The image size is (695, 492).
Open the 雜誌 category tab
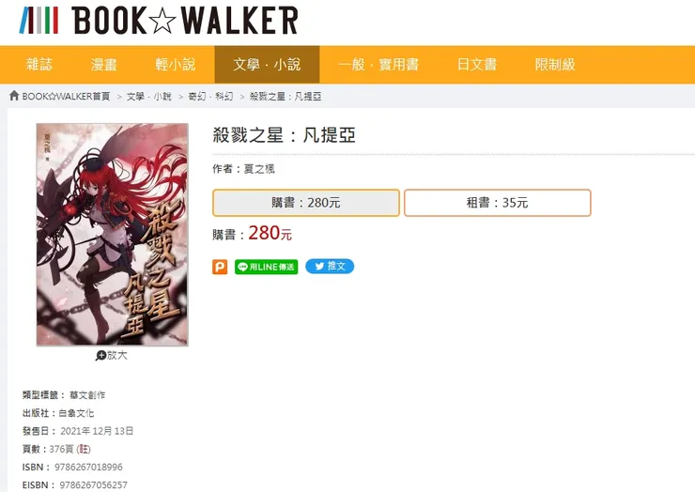pyautogui.click(x=39, y=65)
